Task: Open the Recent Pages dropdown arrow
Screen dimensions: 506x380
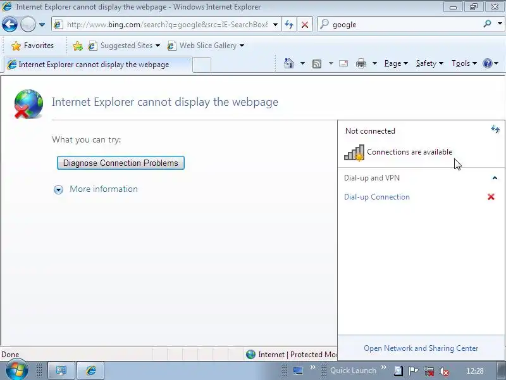Action: (42, 25)
